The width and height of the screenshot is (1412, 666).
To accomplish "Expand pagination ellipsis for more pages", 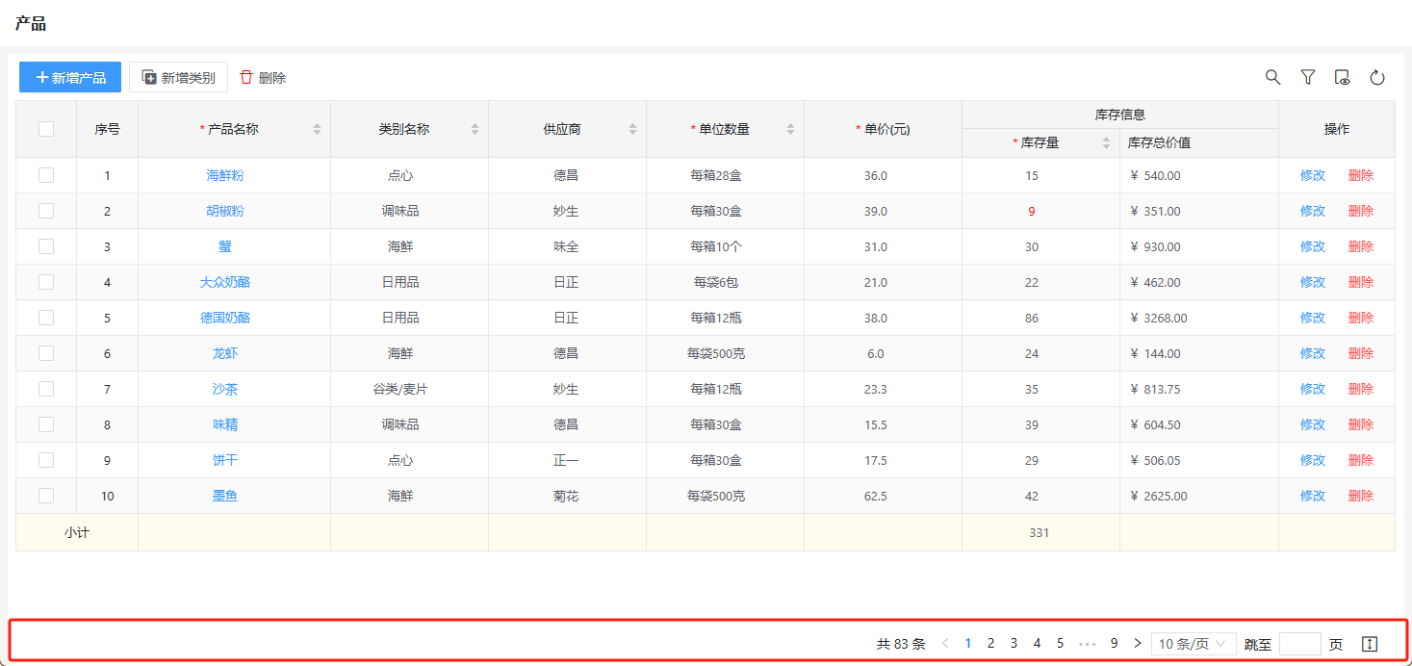I will pos(1087,644).
